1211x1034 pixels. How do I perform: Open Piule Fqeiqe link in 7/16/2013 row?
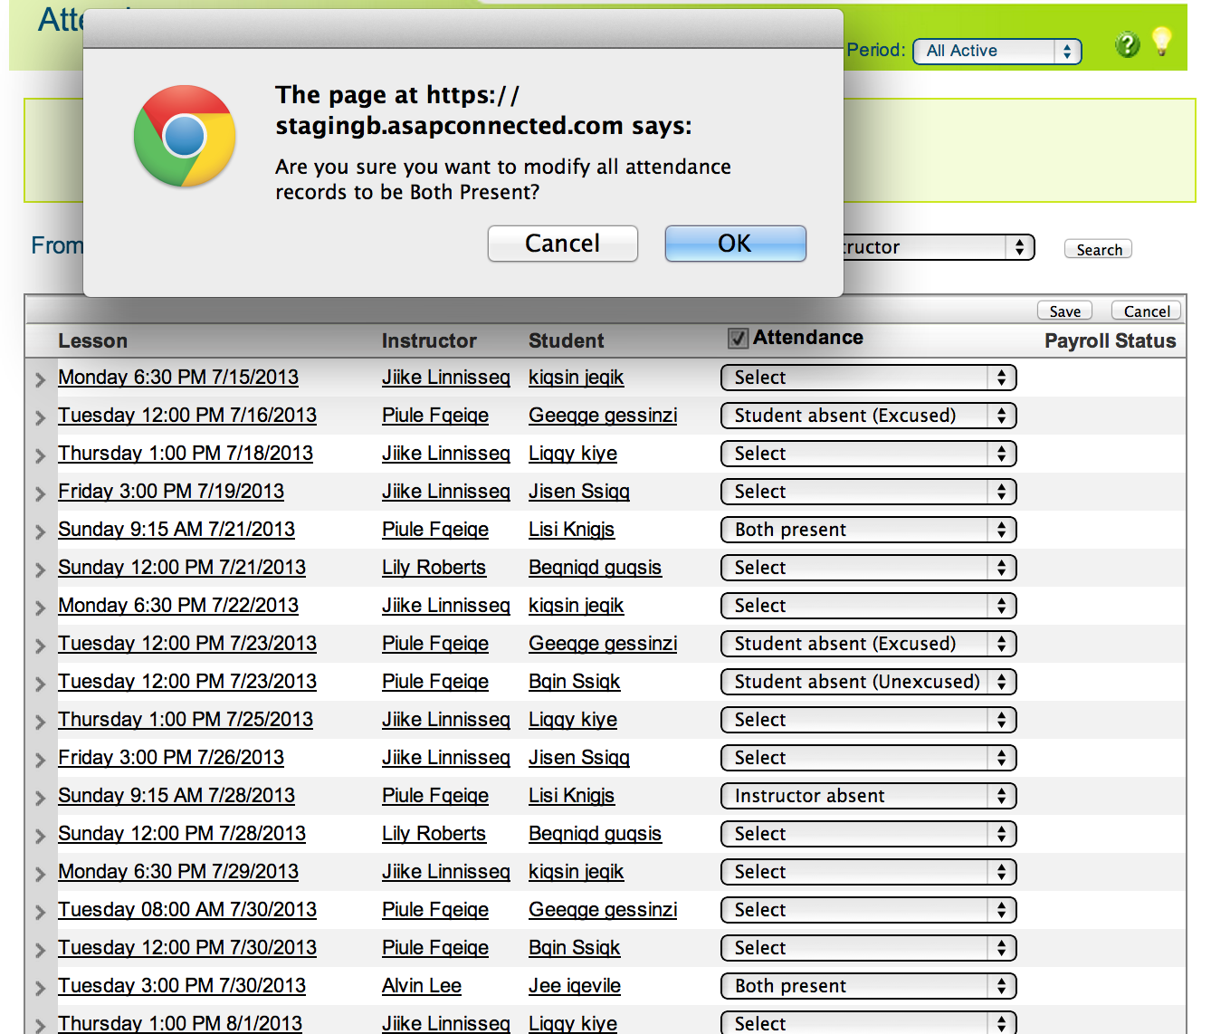(x=435, y=416)
